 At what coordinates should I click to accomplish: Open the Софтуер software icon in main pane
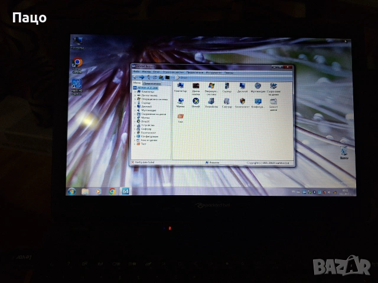point(227,103)
